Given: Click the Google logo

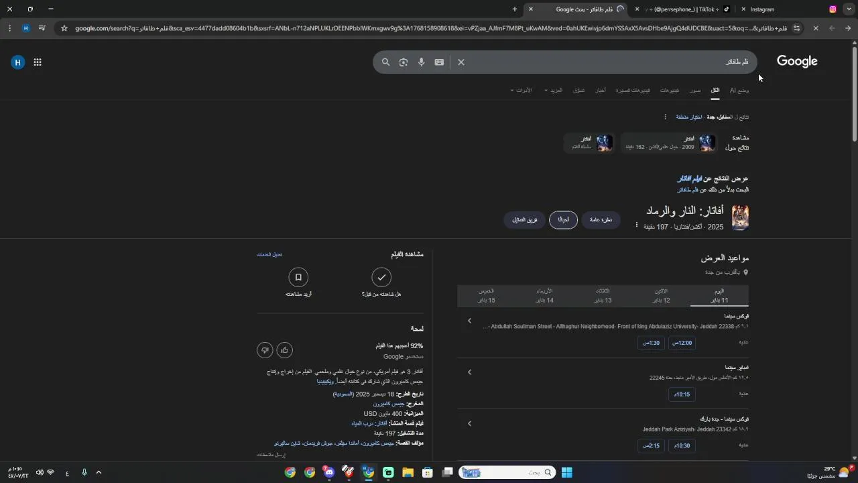Looking at the screenshot, I should click(x=797, y=62).
